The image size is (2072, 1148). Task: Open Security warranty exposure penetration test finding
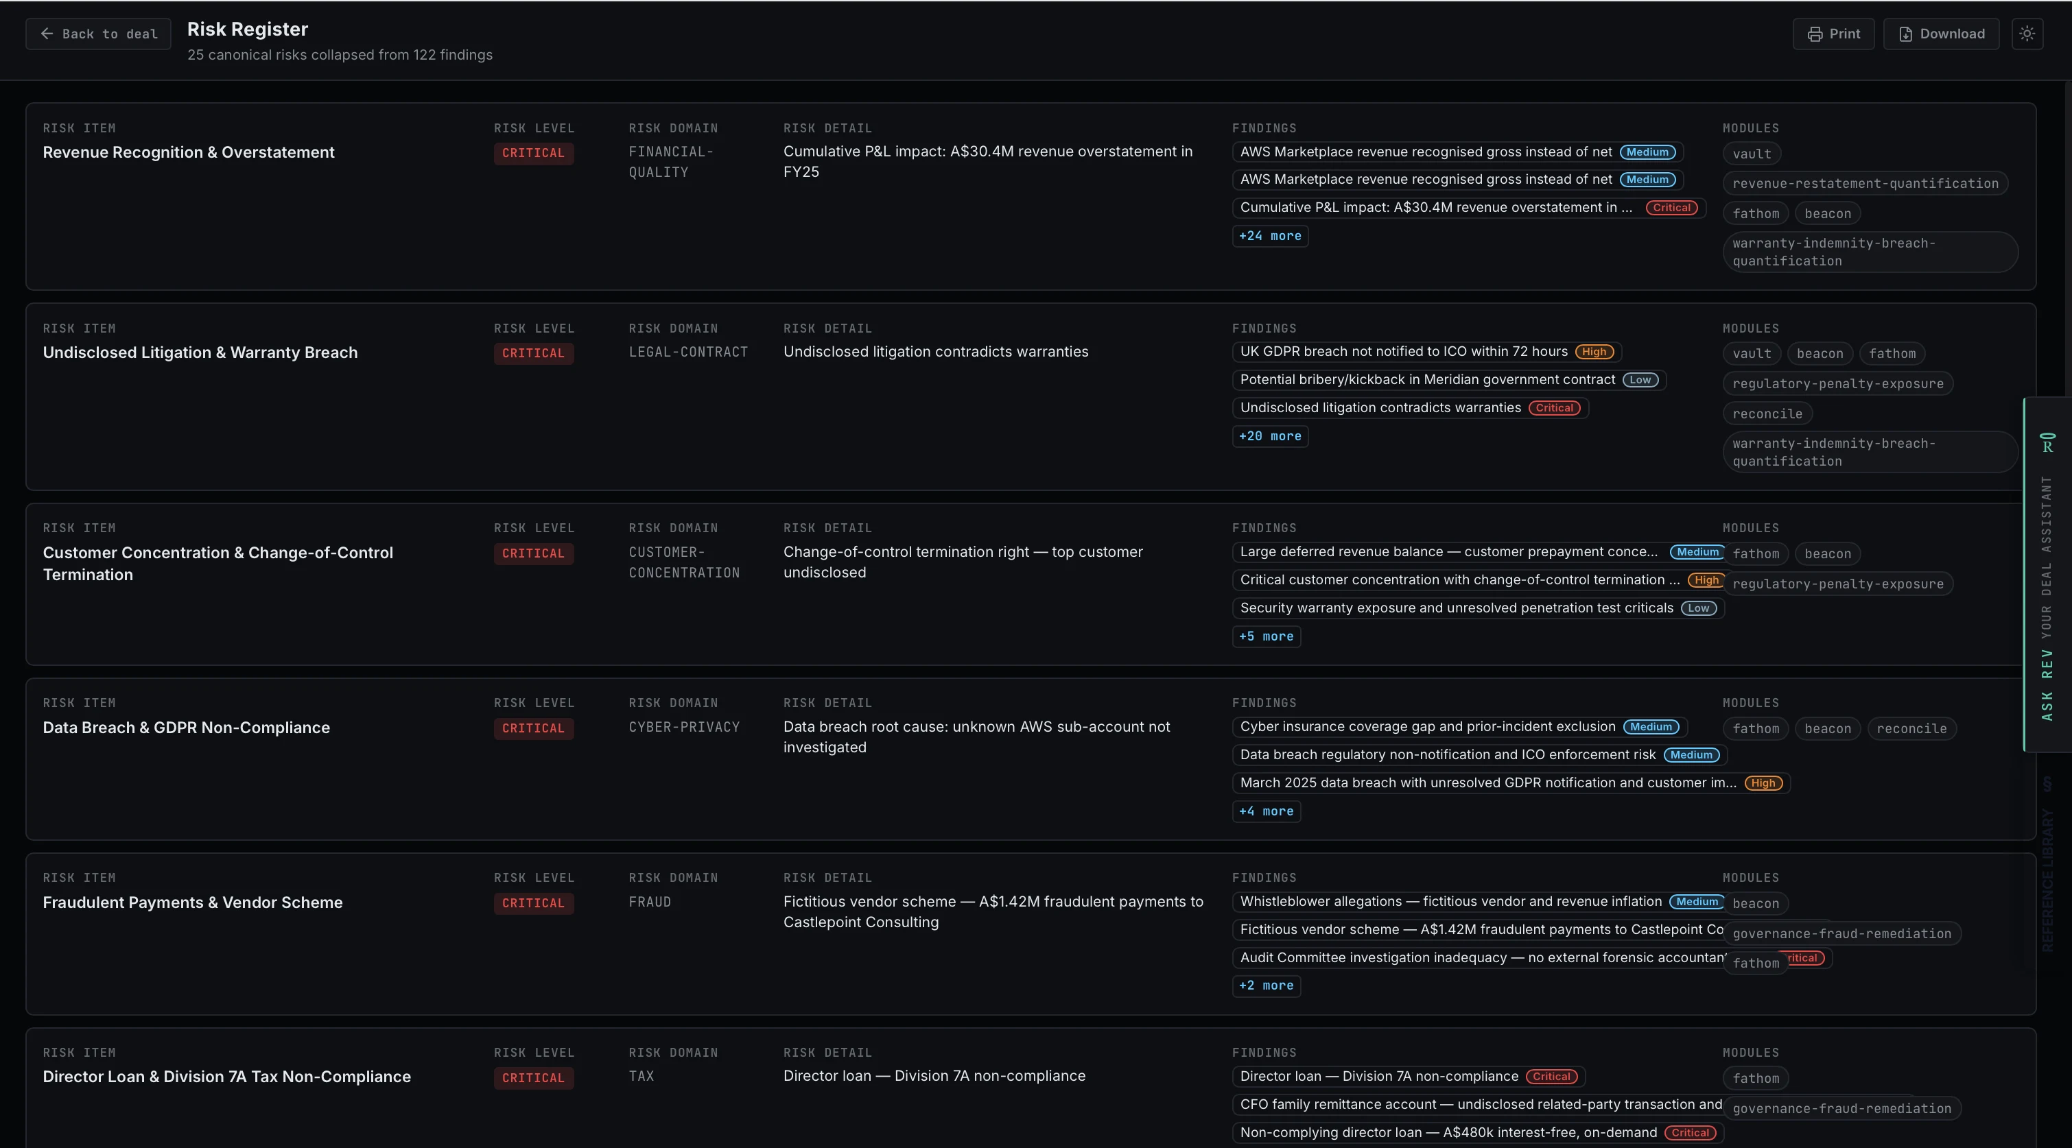point(1479,608)
